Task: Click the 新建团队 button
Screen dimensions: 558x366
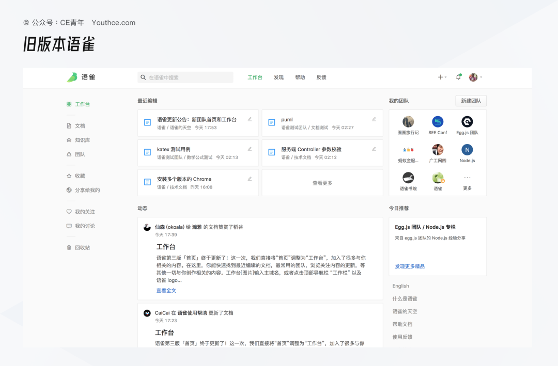Action: pyautogui.click(x=471, y=101)
